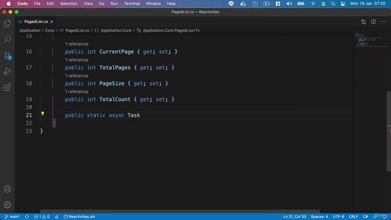Open the Accounts menu icon
Screen dimensions: 391x220
[x=7, y=189]
